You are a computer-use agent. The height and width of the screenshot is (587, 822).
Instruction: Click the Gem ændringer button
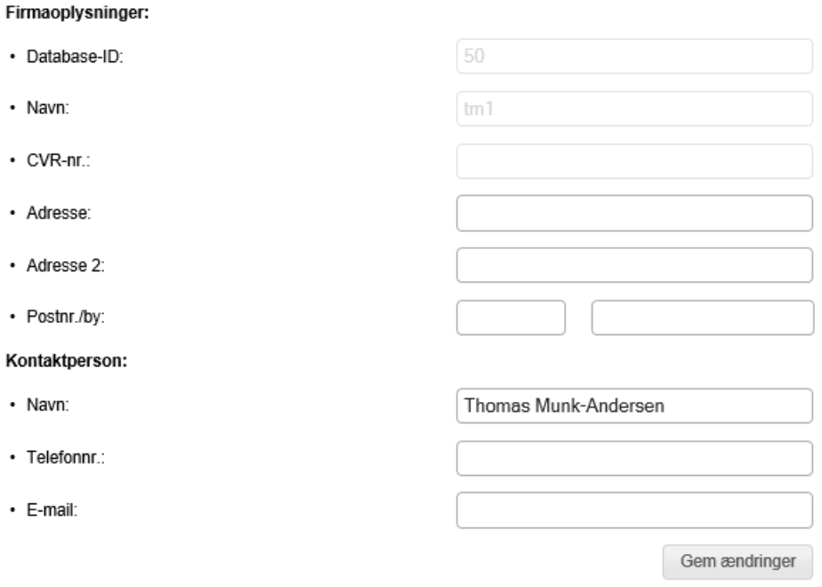(737, 561)
